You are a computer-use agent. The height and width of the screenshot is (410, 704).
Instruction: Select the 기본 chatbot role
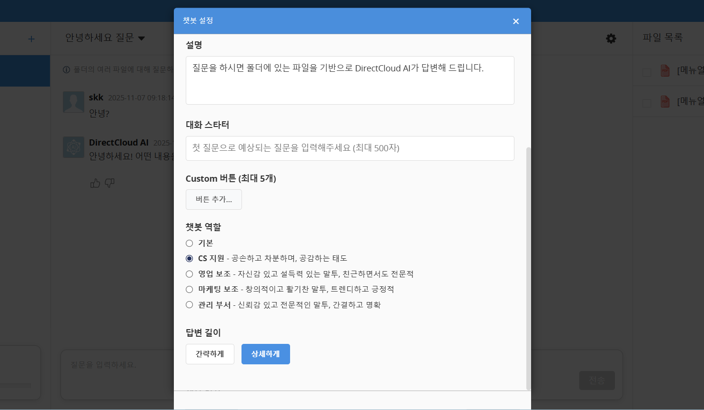(x=190, y=244)
